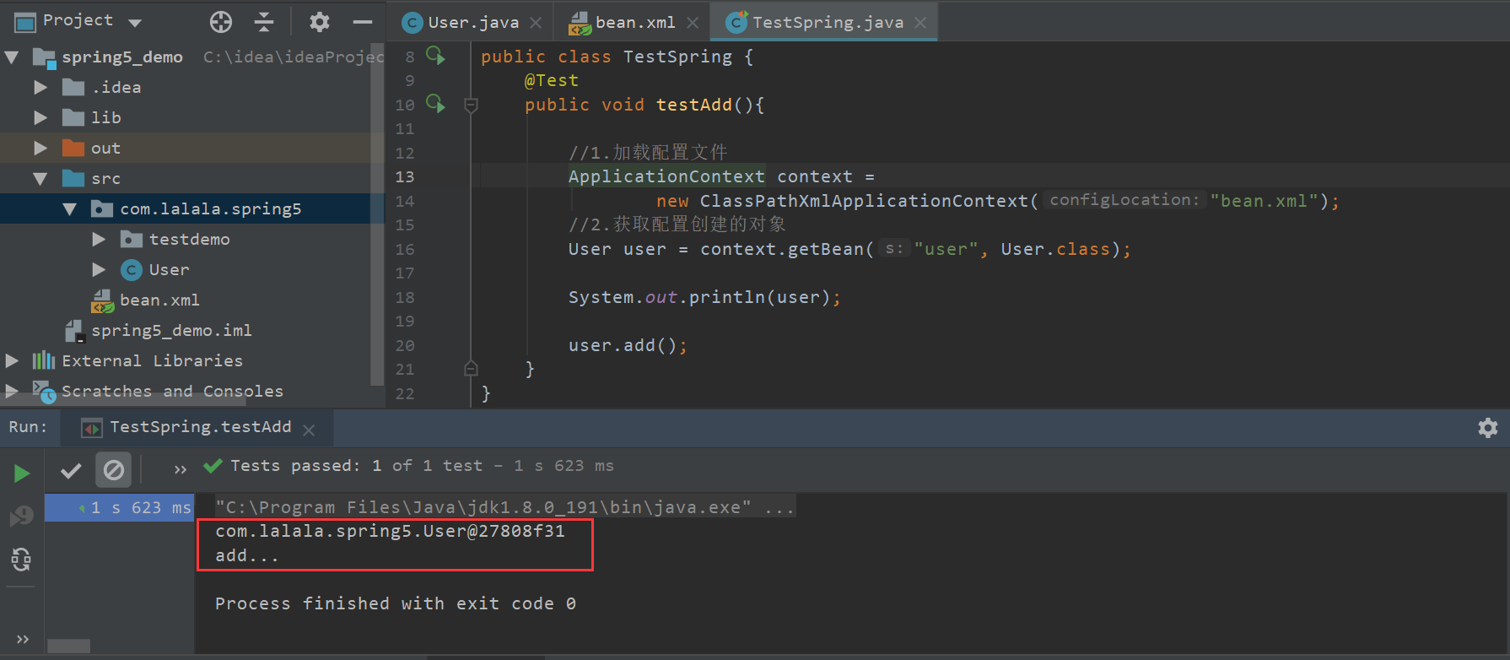Close the TestSpring.java tab
This screenshot has height=660, width=1510.
(x=920, y=23)
